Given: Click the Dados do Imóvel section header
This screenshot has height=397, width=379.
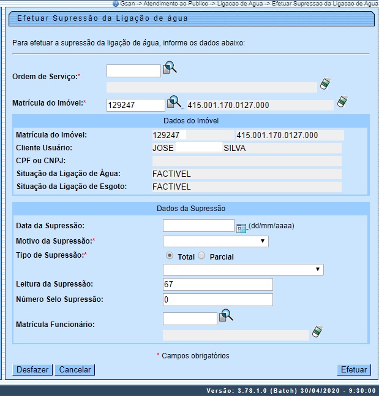Looking at the screenshot, I should [191, 121].
